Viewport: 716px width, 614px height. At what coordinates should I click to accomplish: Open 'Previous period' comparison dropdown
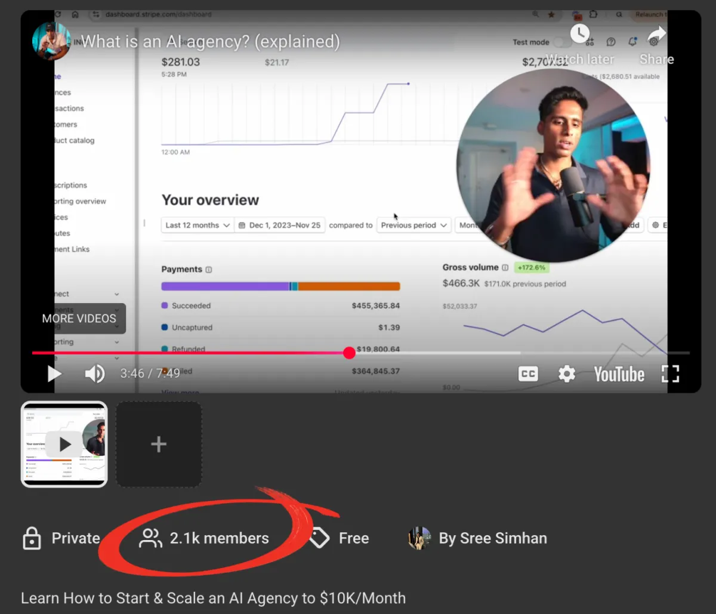tap(414, 225)
